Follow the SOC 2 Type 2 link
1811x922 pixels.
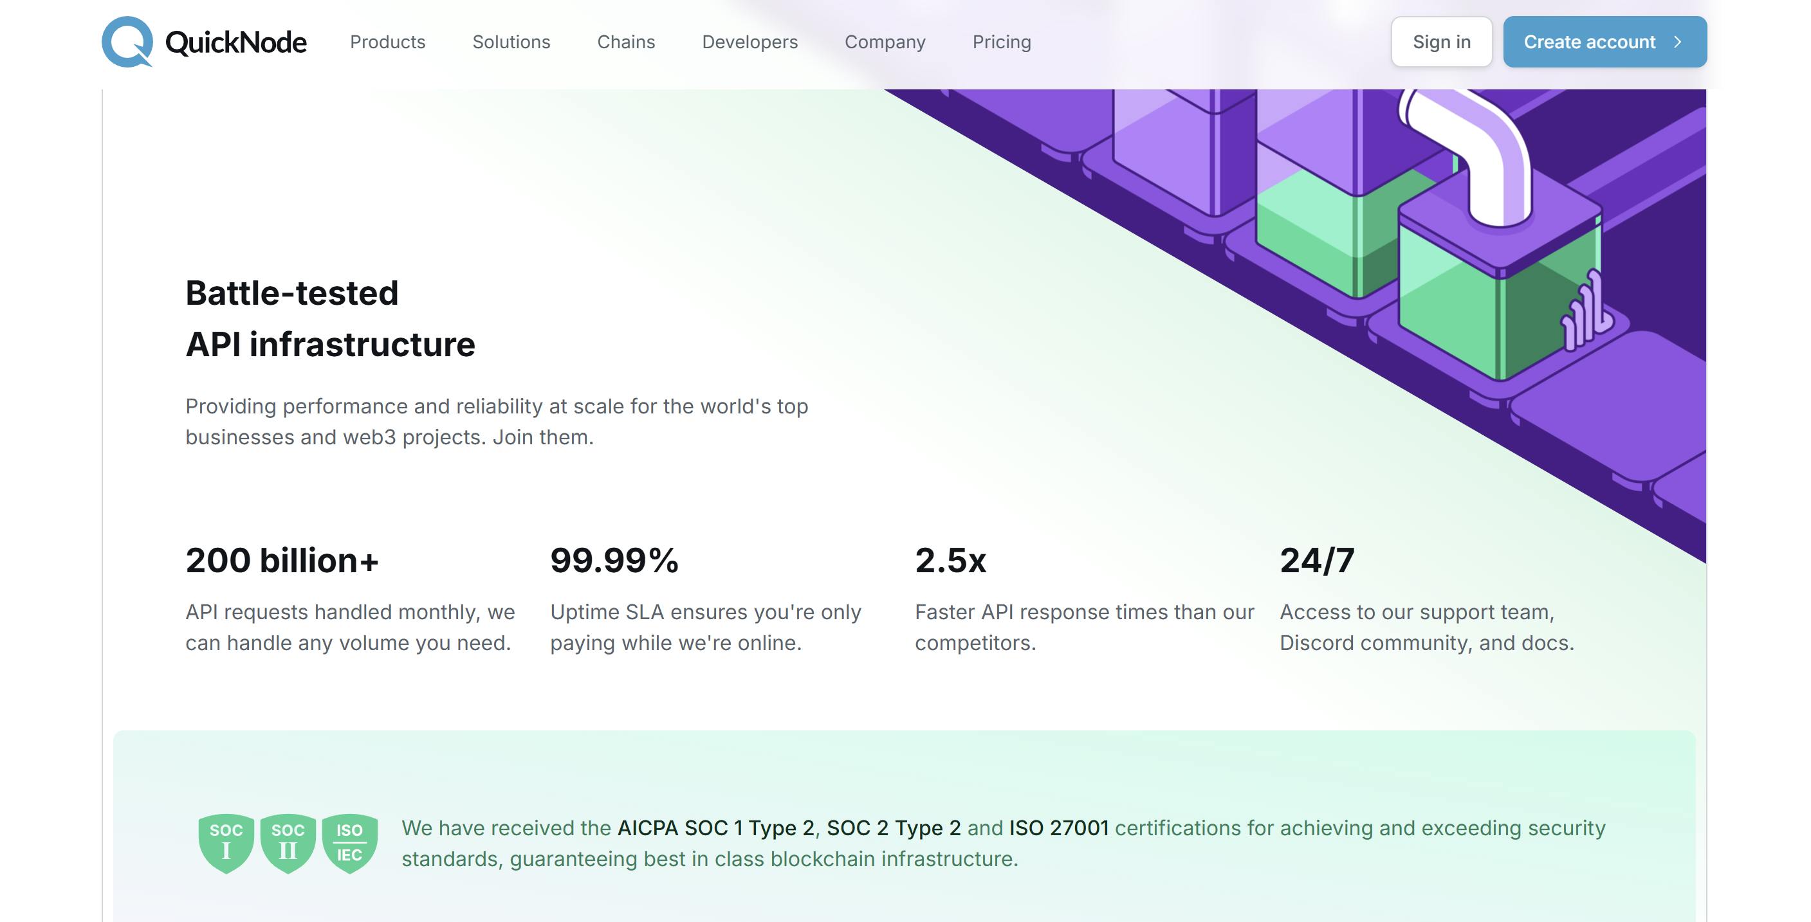click(894, 828)
